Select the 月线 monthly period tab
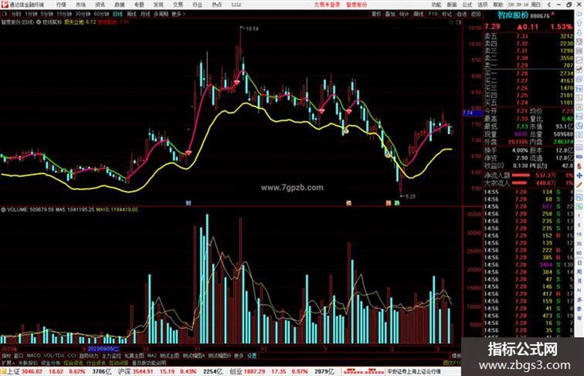 tap(145, 14)
